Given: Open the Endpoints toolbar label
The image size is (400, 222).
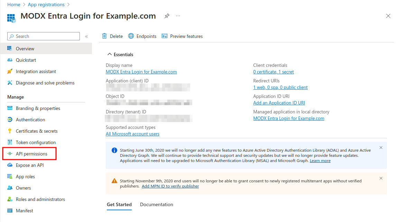Looking at the screenshot, I should [x=147, y=36].
